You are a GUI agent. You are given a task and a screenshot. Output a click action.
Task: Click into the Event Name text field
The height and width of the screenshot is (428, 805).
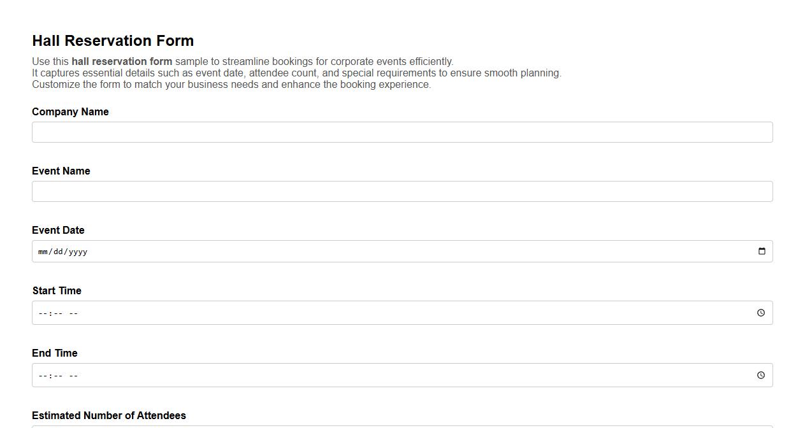(x=402, y=192)
